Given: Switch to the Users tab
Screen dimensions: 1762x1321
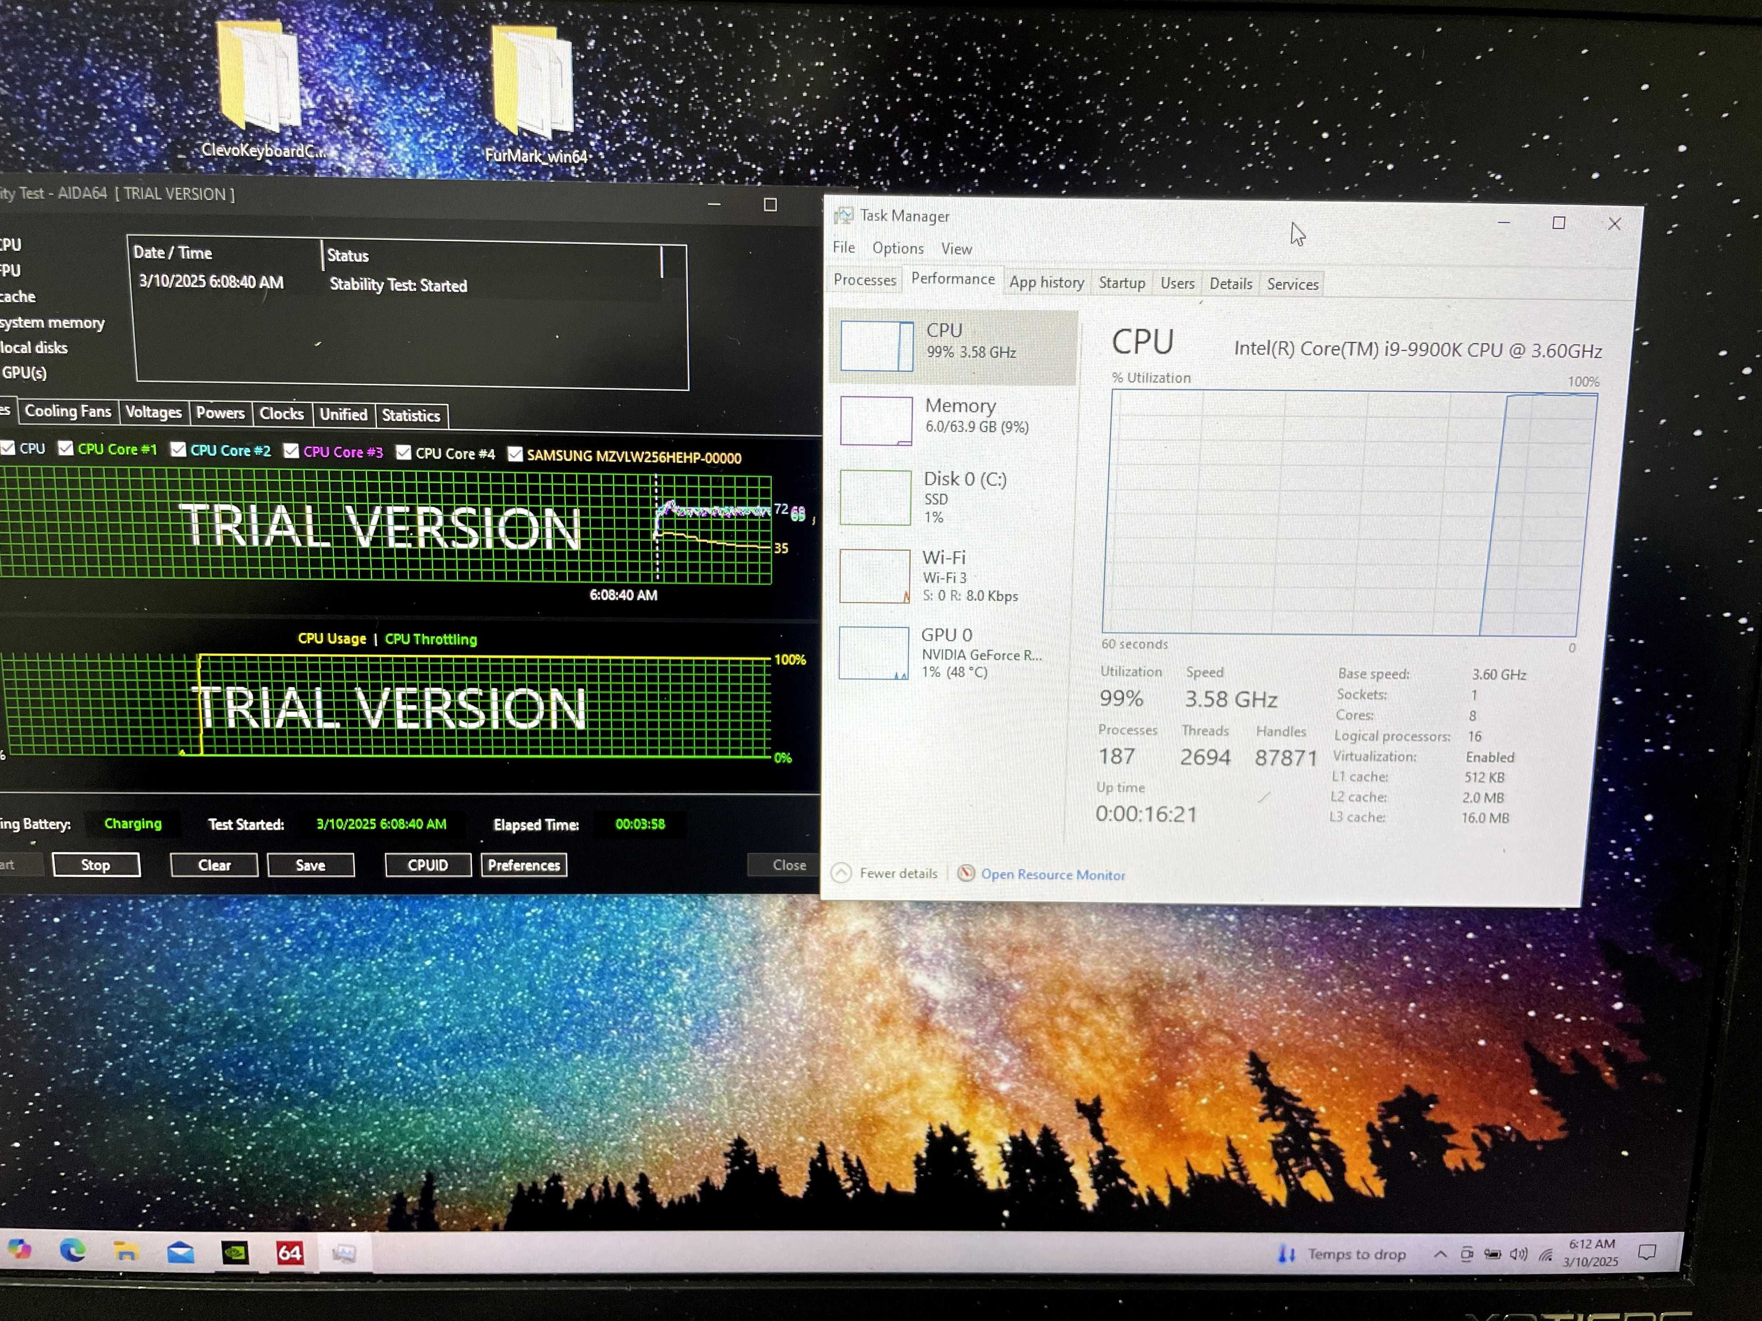Looking at the screenshot, I should coord(1177,284).
